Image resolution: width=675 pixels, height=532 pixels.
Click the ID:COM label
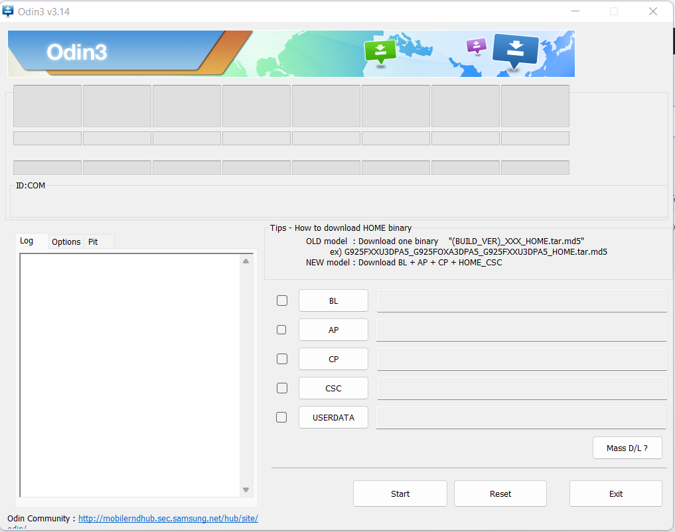pos(31,185)
